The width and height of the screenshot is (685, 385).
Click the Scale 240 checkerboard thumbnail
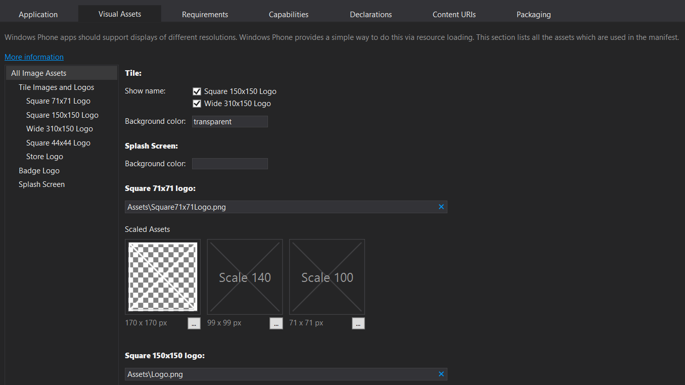[x=162, y=276]
